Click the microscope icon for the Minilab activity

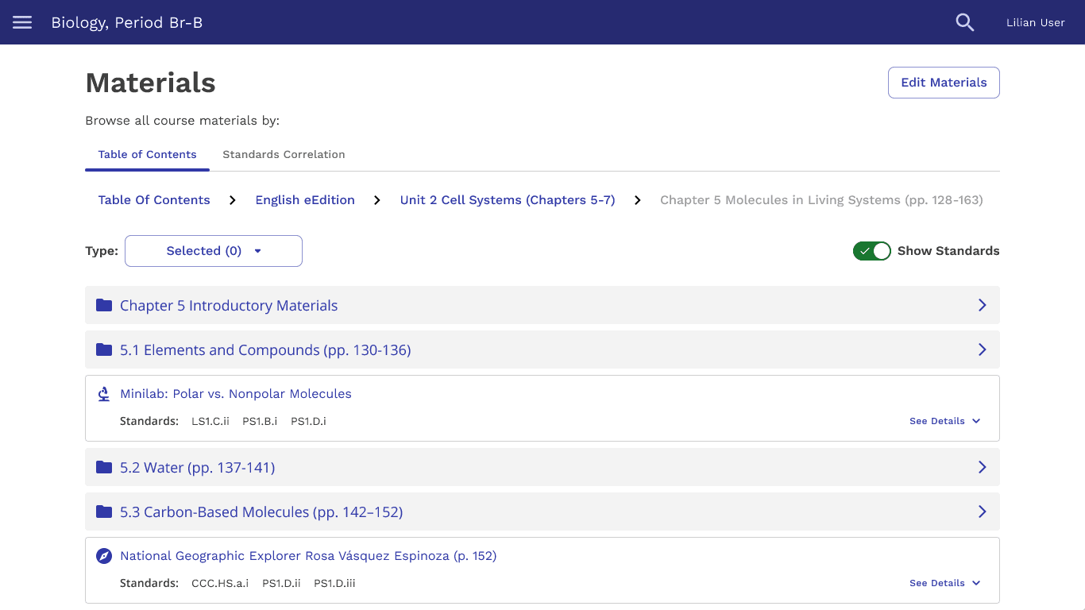pyautogui.click(x=103, y=393)
